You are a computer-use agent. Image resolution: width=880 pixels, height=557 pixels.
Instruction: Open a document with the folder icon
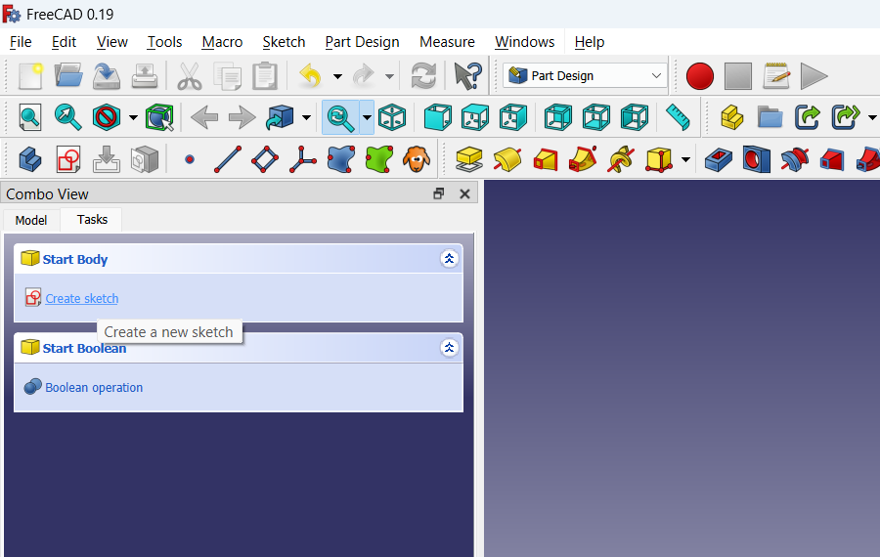(68, 75)
